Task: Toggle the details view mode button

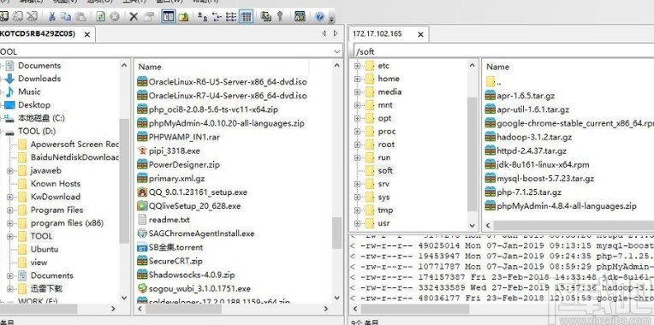Action: point(246,16)
